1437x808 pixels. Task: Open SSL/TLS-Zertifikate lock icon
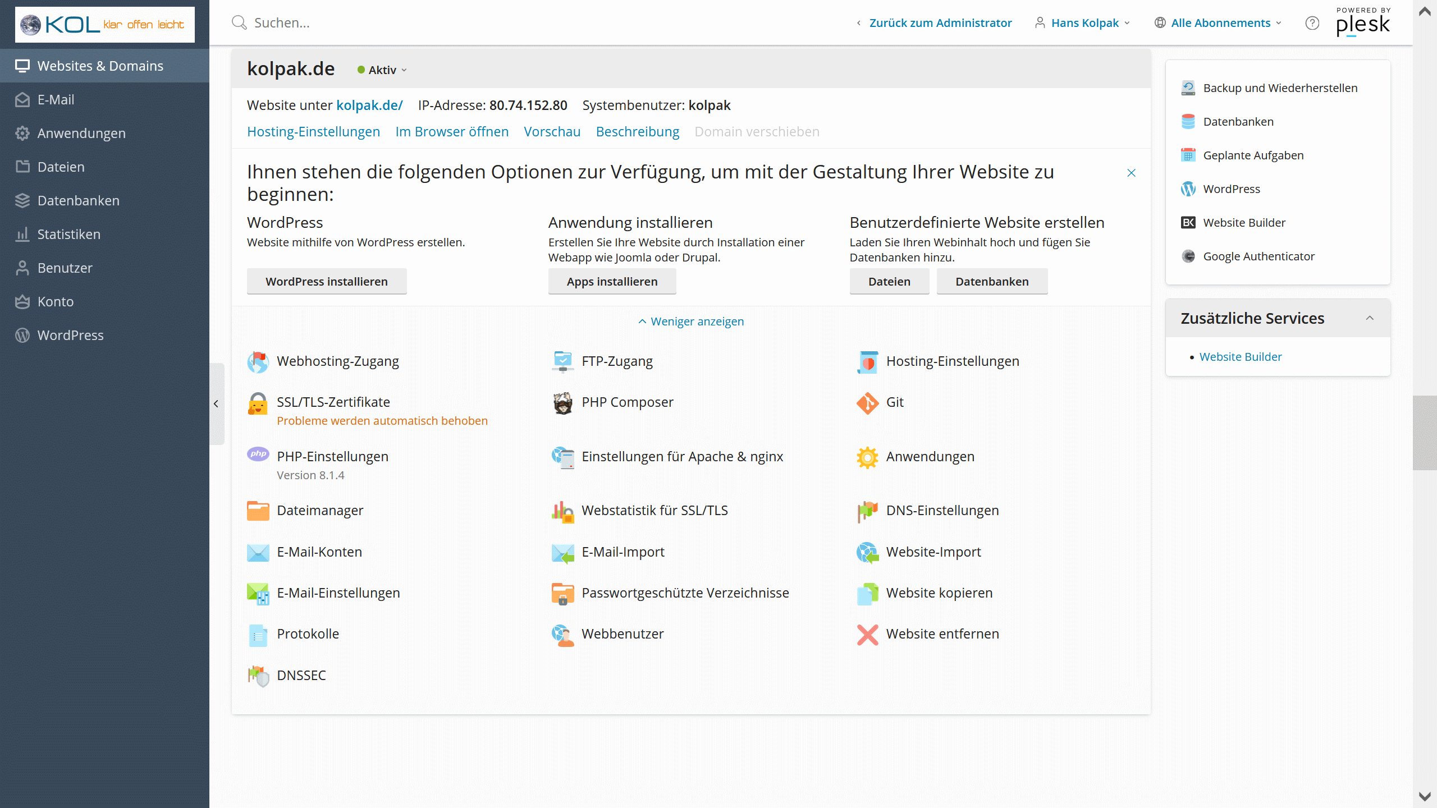pos(258,403)
